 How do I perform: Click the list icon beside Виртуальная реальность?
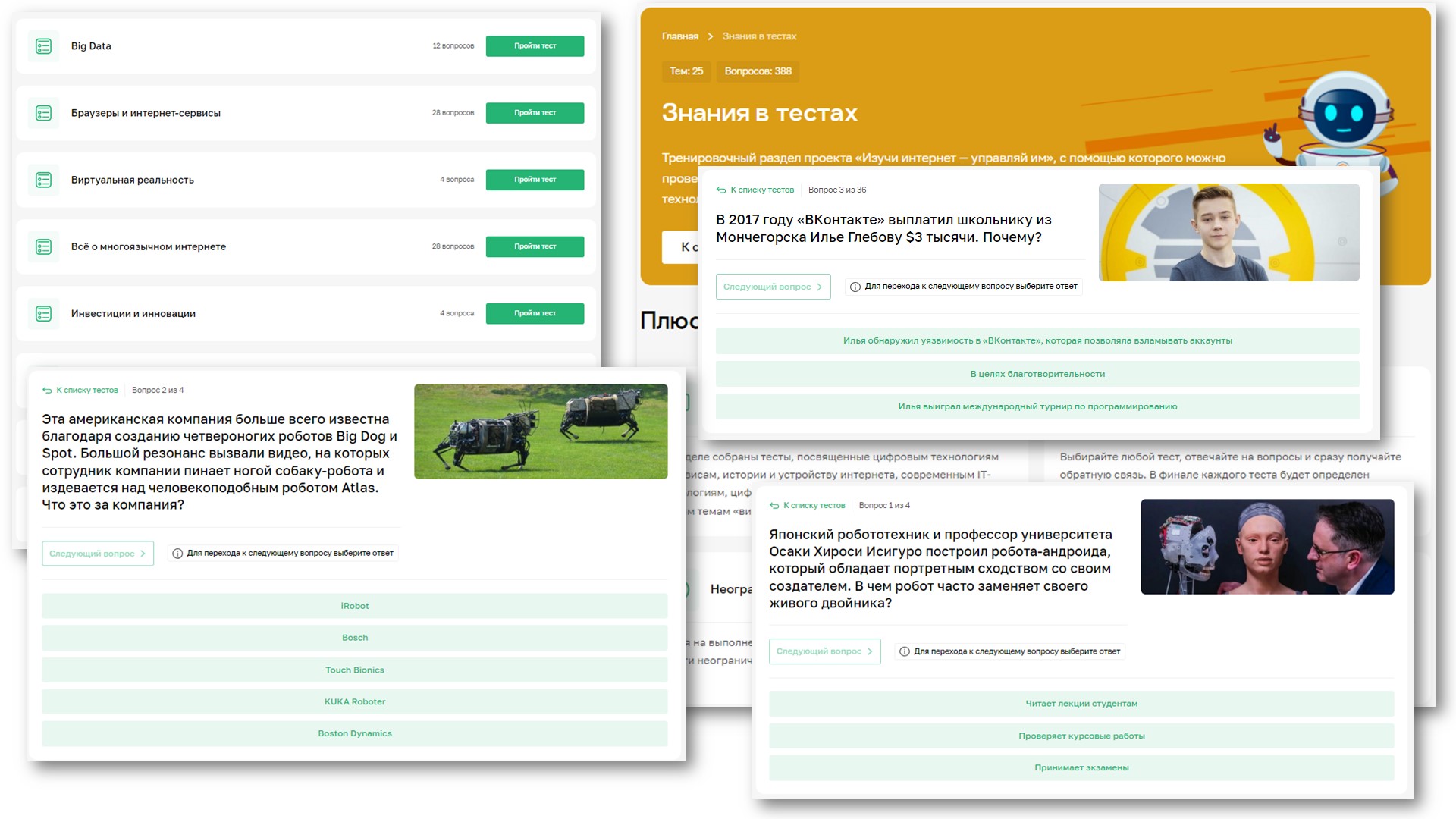(x=44, y=180)
